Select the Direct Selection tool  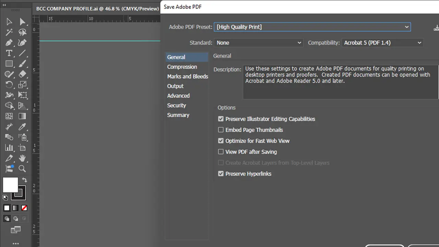[x=23, y=21]
